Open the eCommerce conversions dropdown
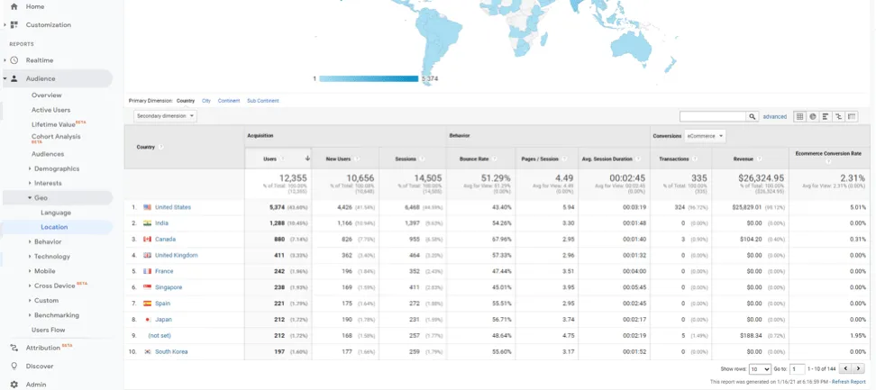 coord(706,136)
